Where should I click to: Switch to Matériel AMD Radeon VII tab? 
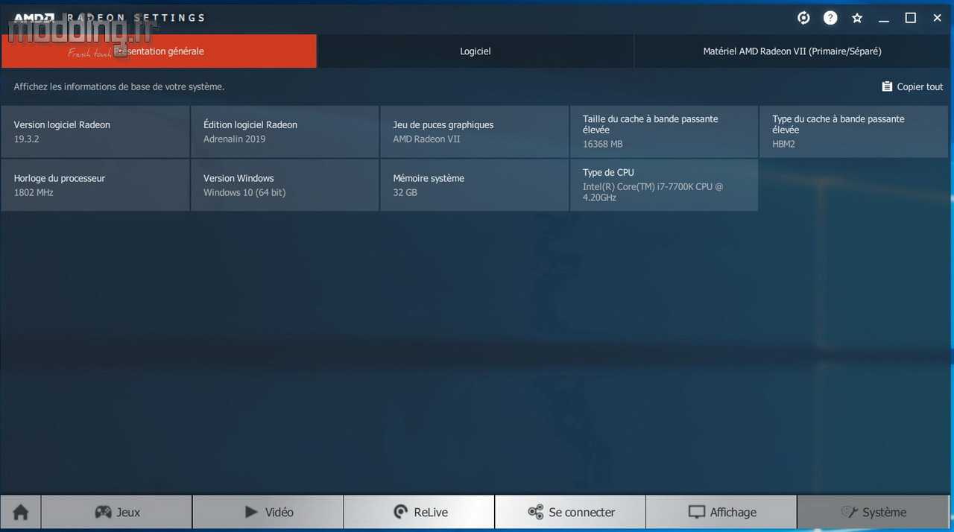[x=792, y=51]
